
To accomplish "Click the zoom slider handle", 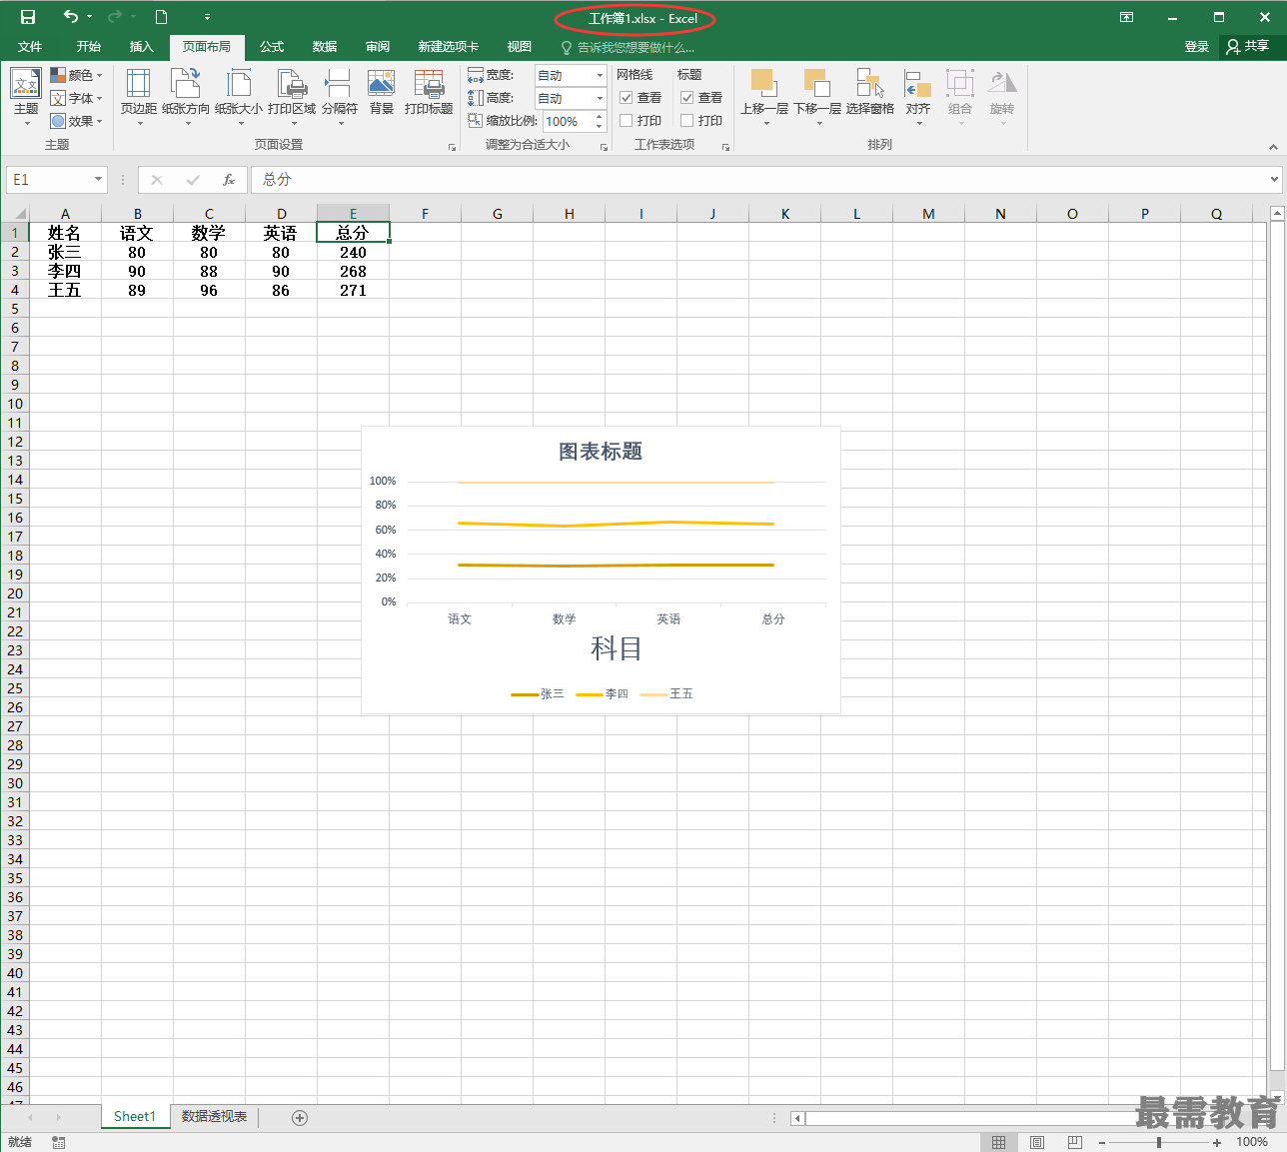I will point(1159,1142).
